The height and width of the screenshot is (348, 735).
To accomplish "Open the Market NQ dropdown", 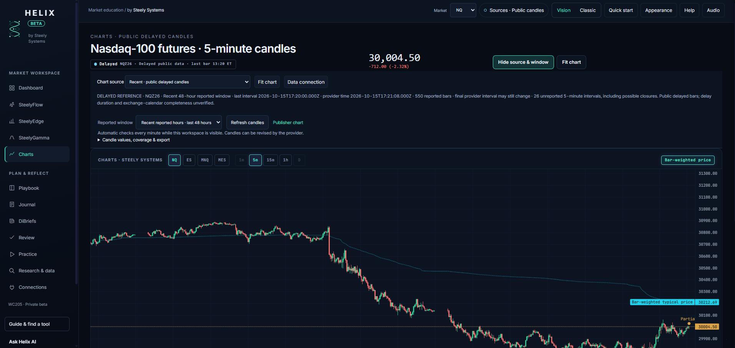I will click(x=463, y=10).
